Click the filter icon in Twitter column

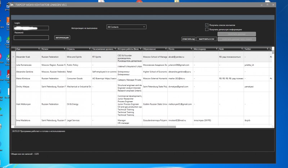click(267, 49)
